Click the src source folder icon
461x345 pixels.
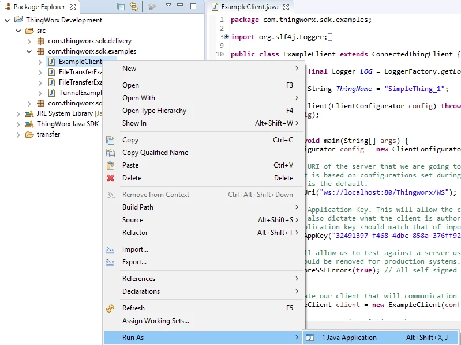[x=29, y=31]
